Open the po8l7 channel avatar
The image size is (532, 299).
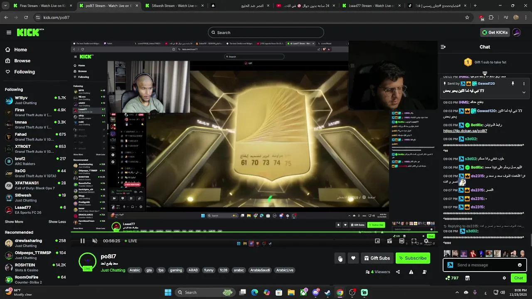pyautogui.click(x=87, y=261)
